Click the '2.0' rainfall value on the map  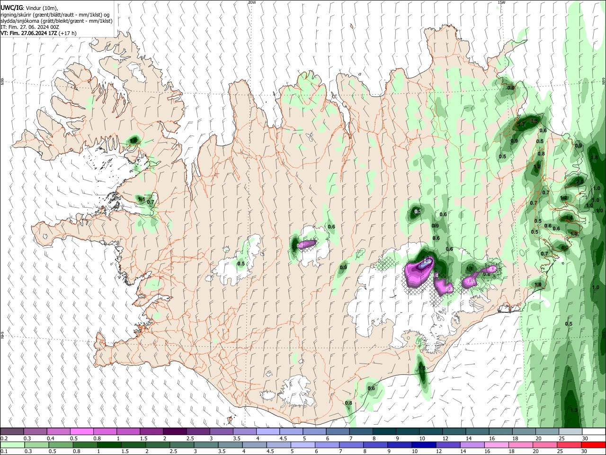click(580, 182)
